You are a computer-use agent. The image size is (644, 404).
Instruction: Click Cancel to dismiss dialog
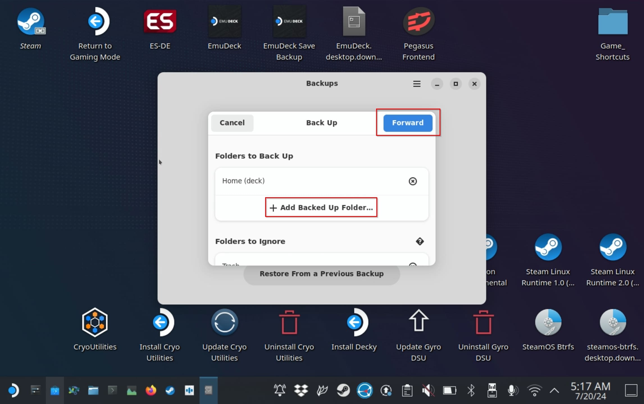pos(232,122)
